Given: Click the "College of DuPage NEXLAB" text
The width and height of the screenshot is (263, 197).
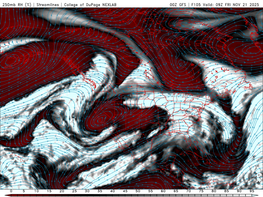Looking at the screenshot, I should (90, 5).
